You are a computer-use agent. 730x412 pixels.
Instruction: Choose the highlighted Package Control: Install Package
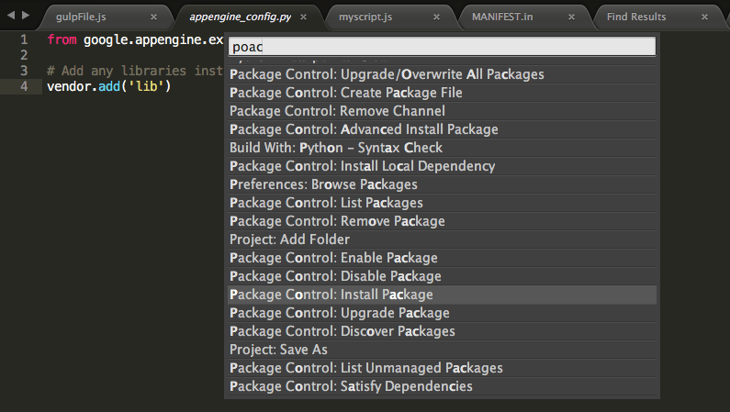[442, 295]
